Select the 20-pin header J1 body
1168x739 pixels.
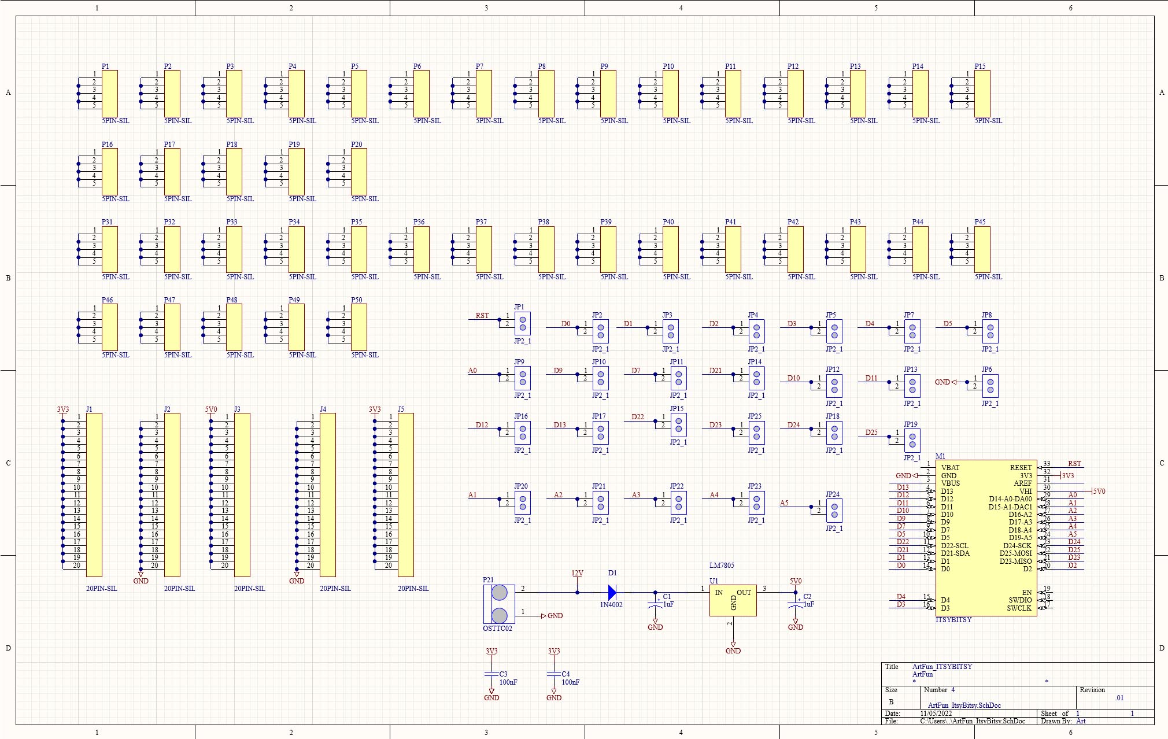[94, 494]
